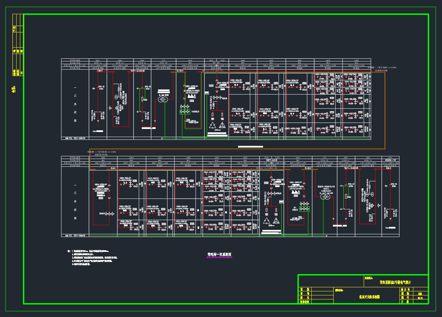Image resolution: width=442 pixels, height=317 pixels.
Task: Select the 低压开关柜系统图 title block text
Action: click(369, 297)
